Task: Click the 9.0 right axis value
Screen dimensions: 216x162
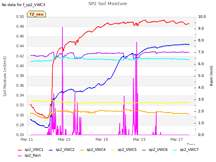Action: click(x=201, y=29)
